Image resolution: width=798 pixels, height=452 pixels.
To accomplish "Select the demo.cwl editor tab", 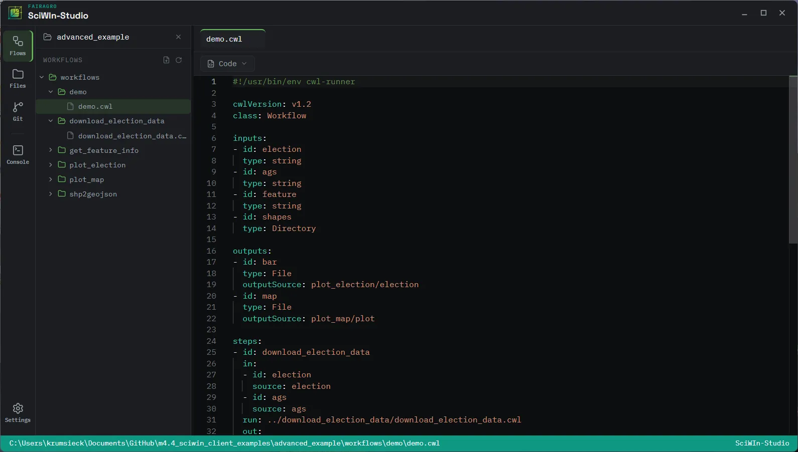I will click(x=232, y=39).
